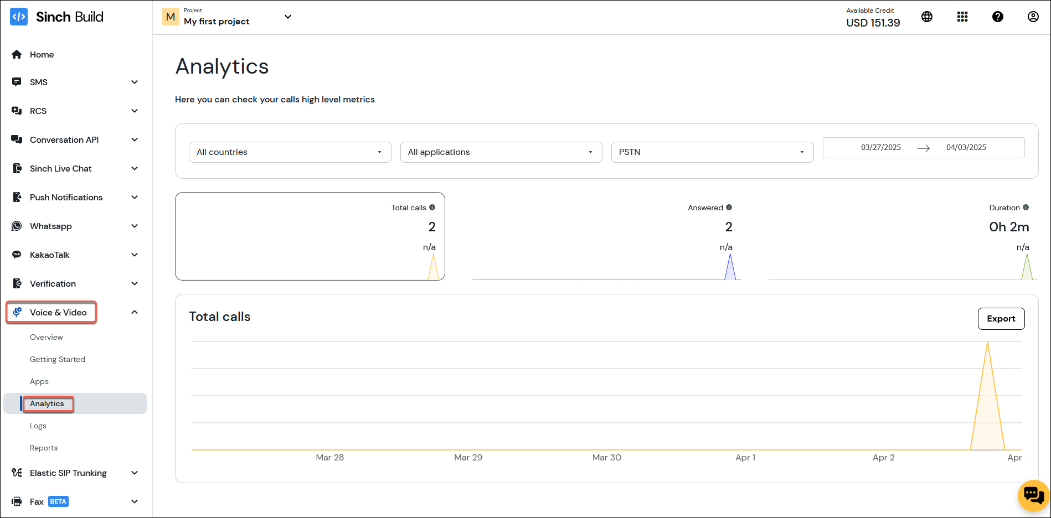
Task: Click the user account icon
Action: tap(1033, 17)
